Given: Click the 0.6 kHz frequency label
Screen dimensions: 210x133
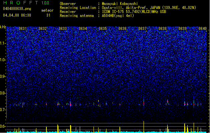Looking at the screenshot, I should click(3, 126).
